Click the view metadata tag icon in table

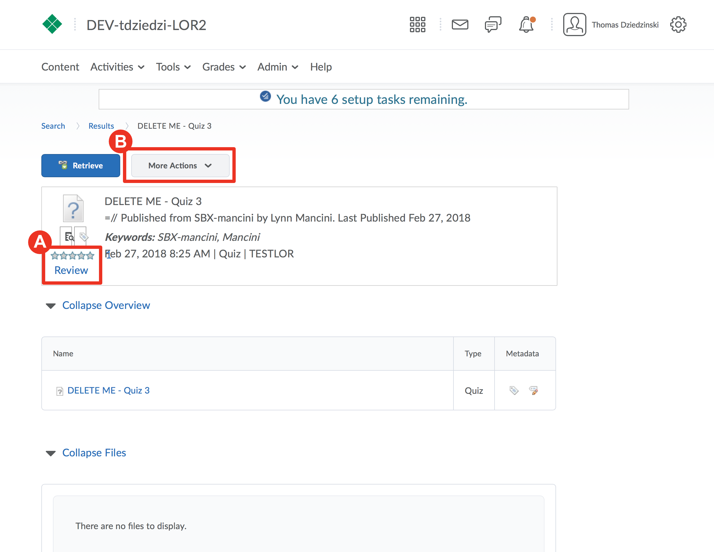[514, 390]
